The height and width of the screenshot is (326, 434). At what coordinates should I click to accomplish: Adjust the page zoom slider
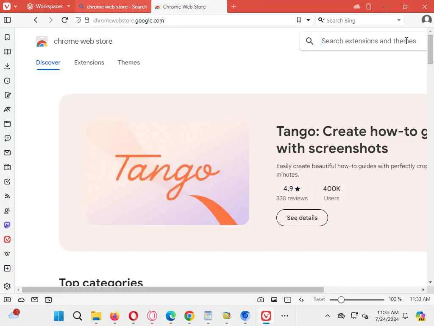coord(357,300)
